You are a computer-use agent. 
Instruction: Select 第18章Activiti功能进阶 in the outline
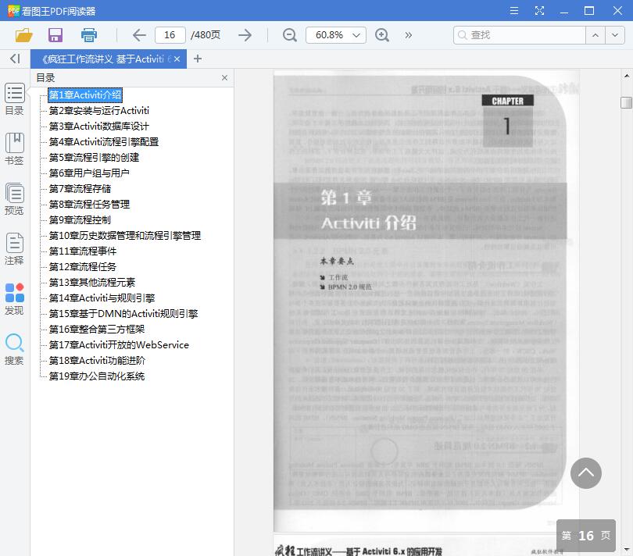[x=97, y=361]
